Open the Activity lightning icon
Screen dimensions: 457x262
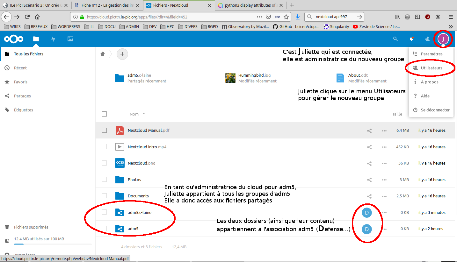tap(53, 39)
